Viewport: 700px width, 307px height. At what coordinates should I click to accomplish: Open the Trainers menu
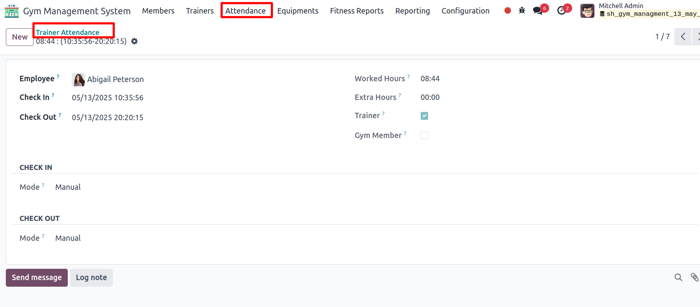(200, 11)
